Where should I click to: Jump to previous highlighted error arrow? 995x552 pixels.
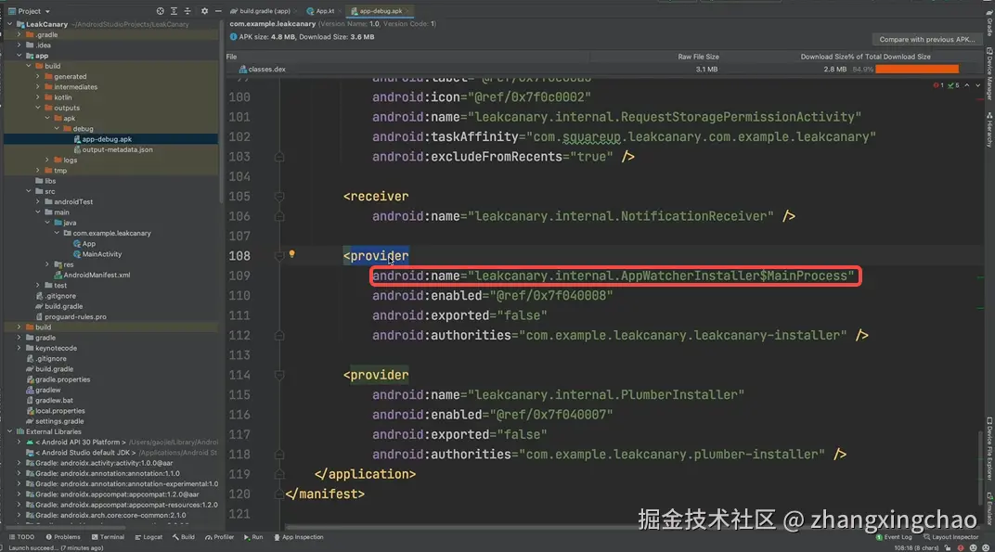967,85
